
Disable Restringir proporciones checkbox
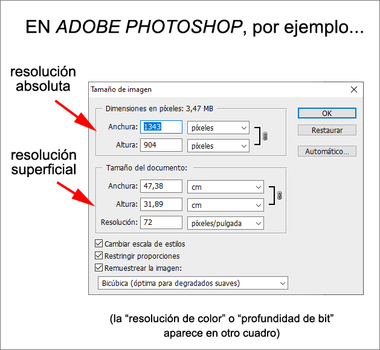tap(99, 256)
